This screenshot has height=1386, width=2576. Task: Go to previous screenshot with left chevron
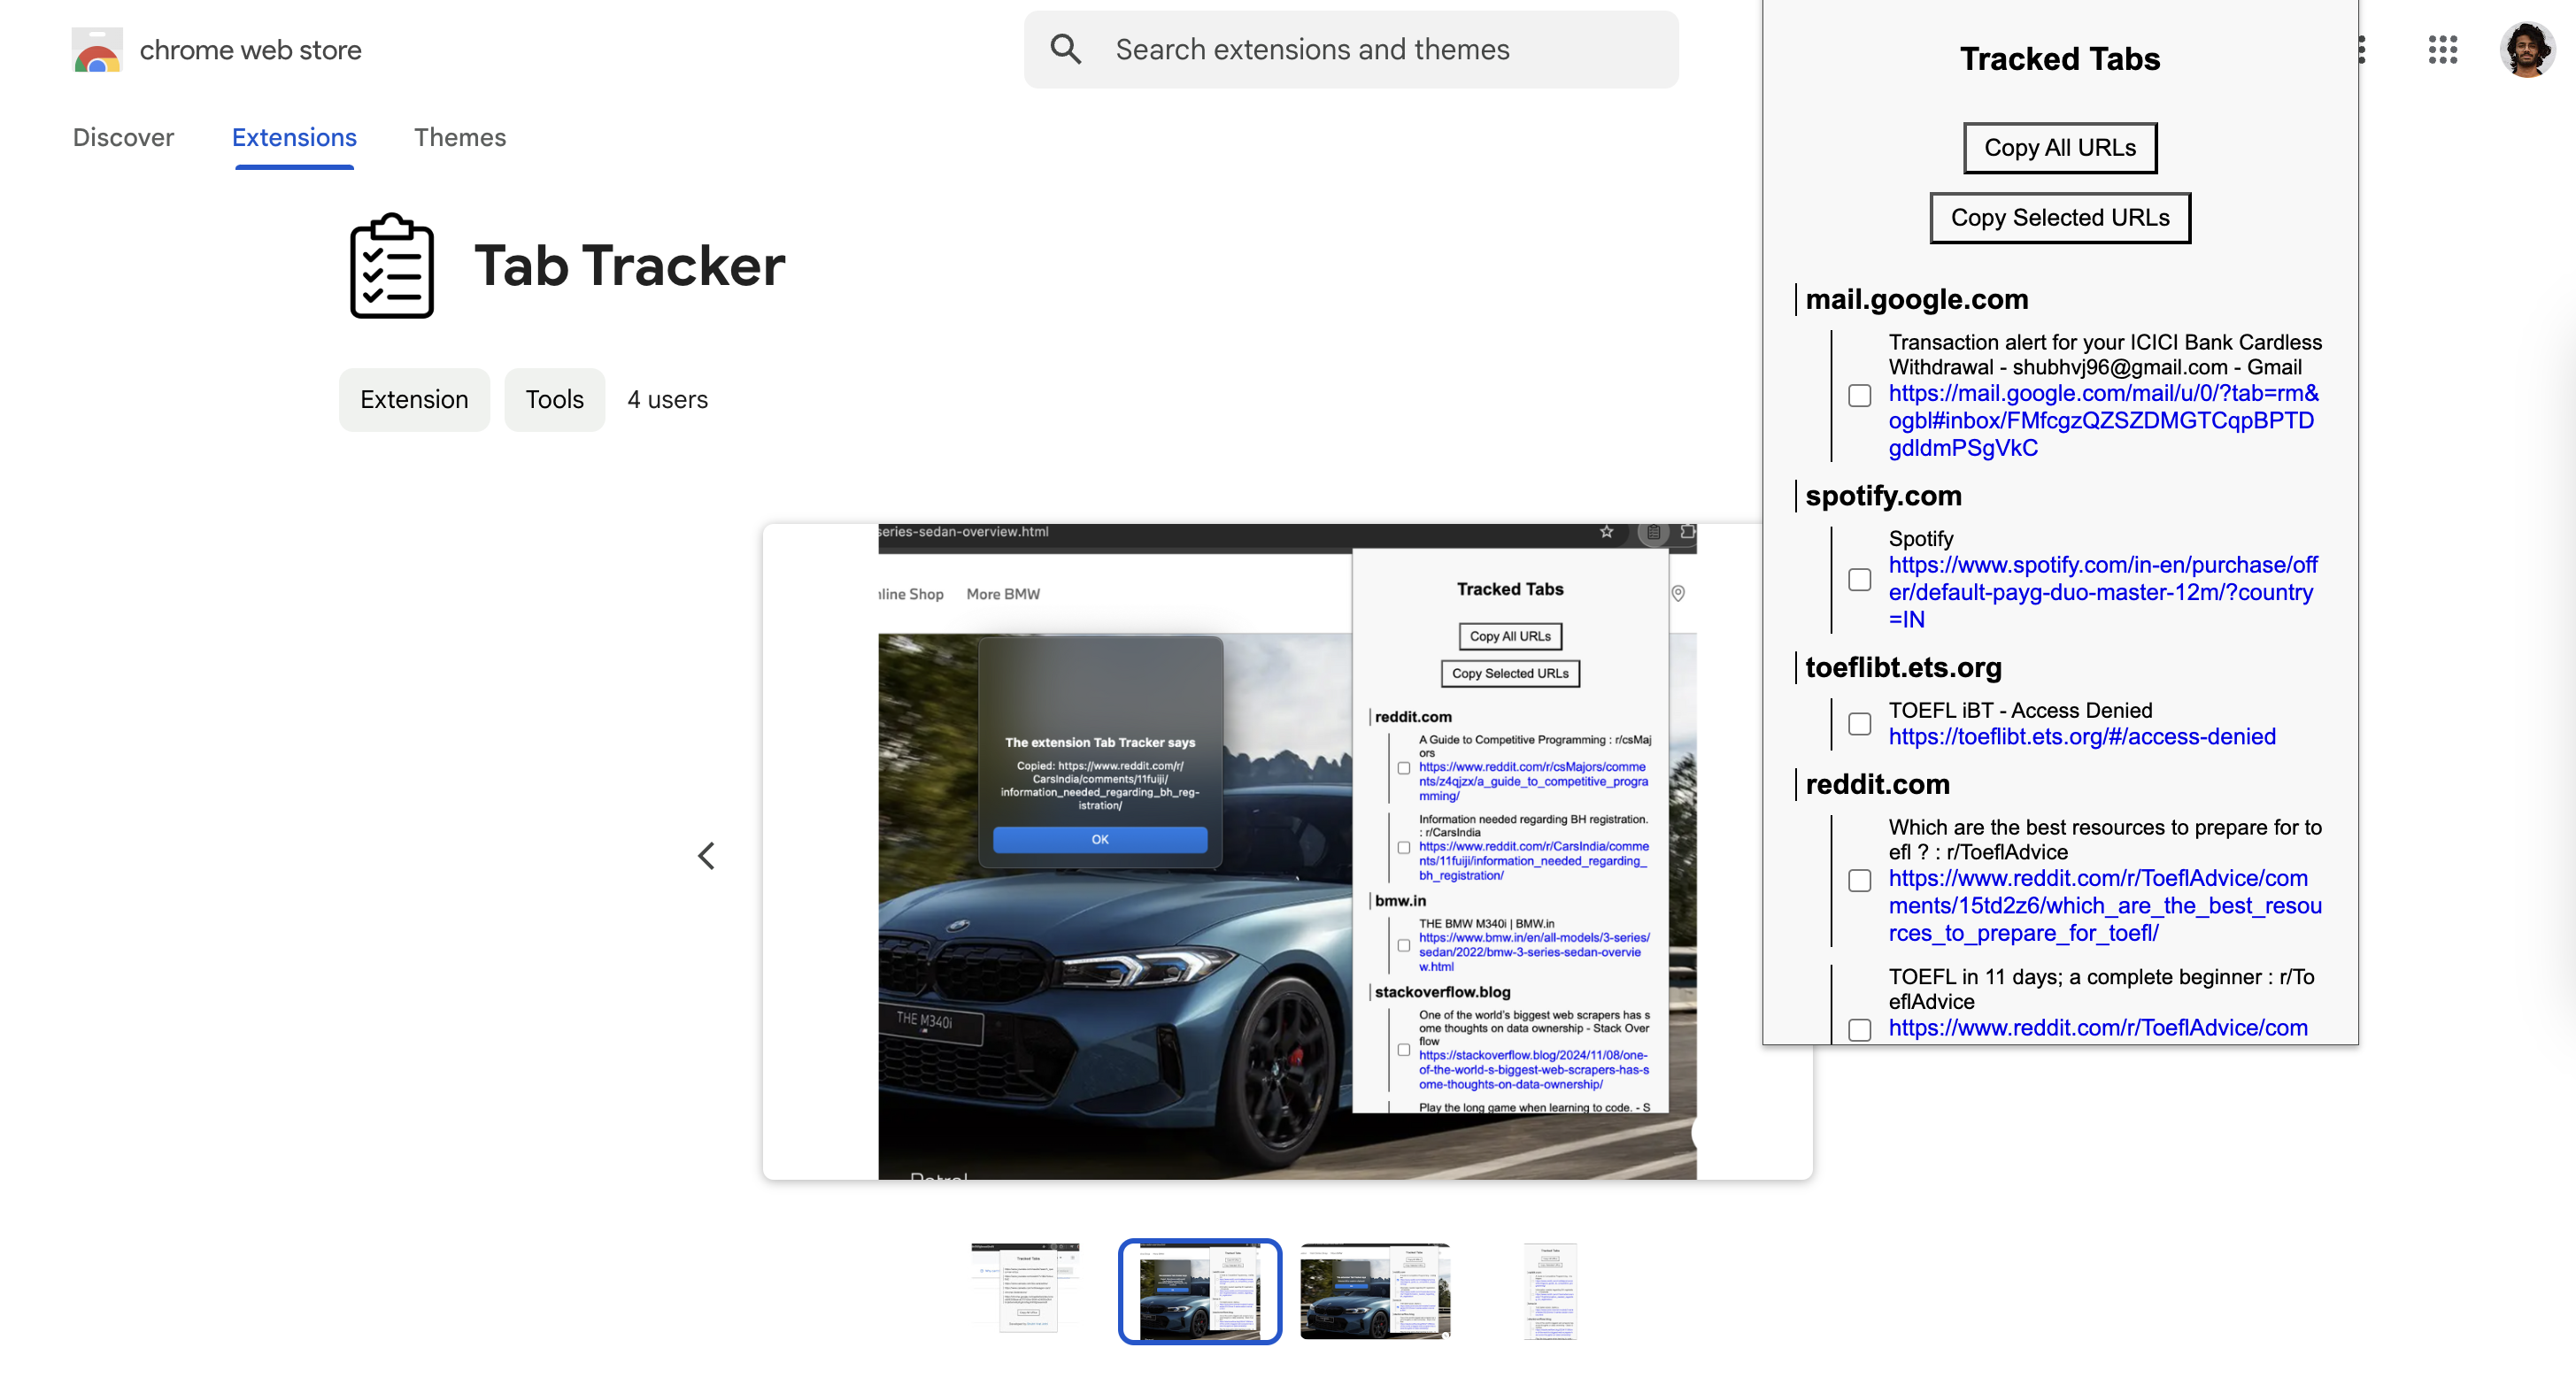point(707,856)
